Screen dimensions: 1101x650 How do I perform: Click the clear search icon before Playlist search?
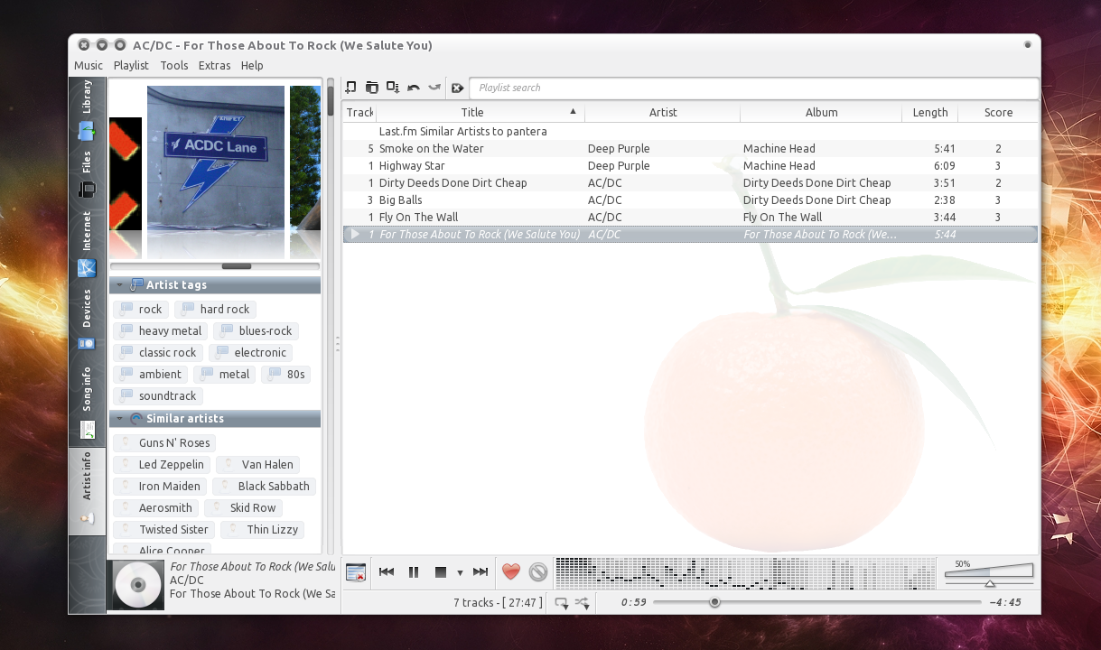[458, 88]
